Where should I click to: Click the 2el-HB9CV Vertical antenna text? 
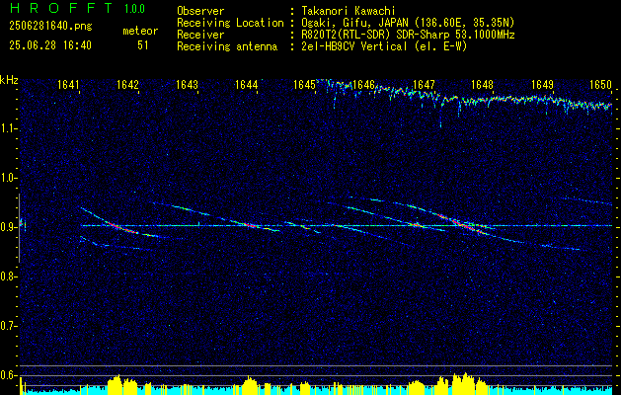(354, 46)
